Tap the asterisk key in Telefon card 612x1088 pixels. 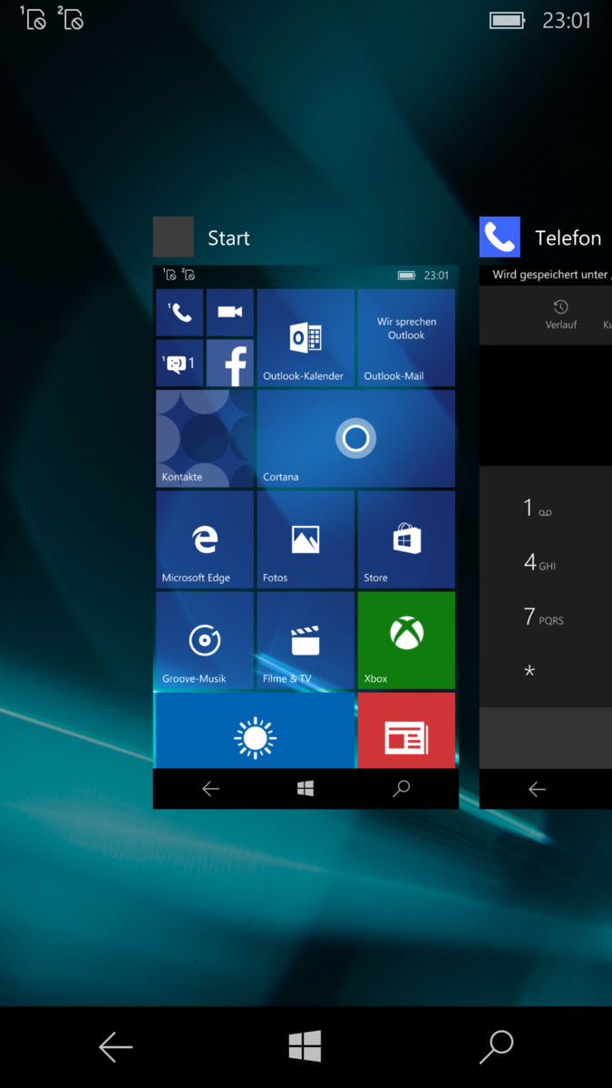click(529, 673)
